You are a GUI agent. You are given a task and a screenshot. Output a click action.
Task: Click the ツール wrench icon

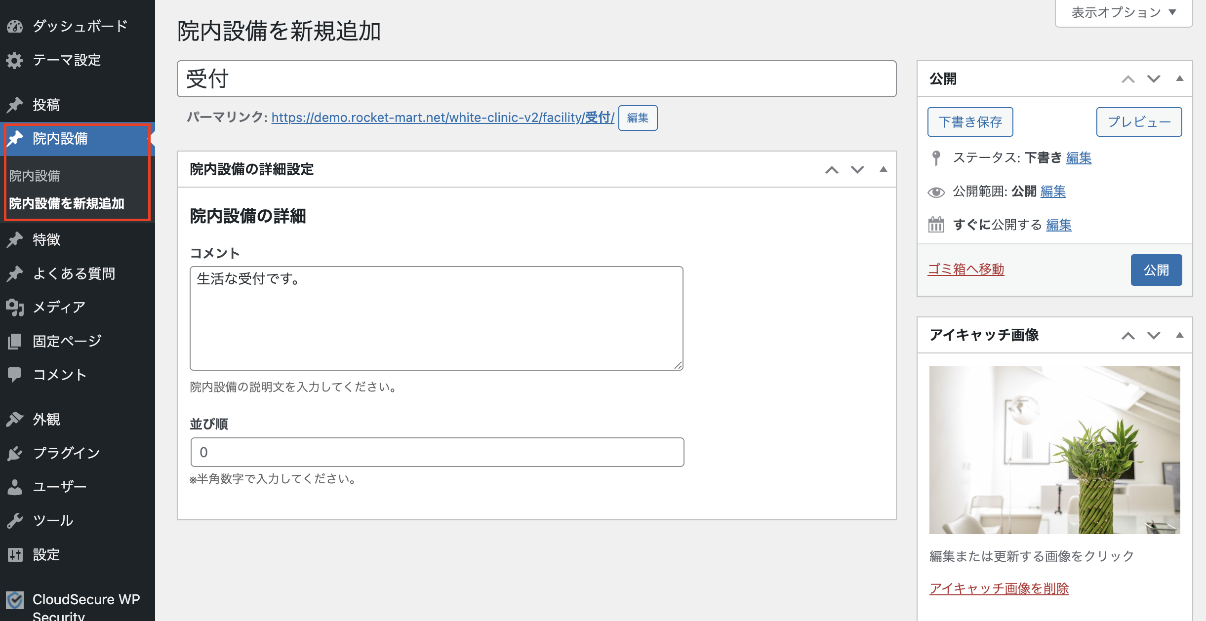tap(15, 520)
